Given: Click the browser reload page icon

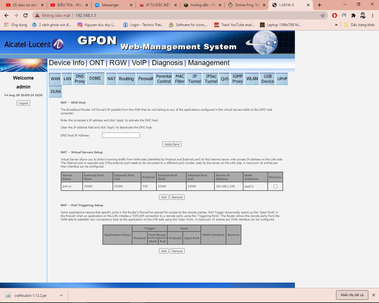Looking at the screenshot, I should [x=25, y=15].
